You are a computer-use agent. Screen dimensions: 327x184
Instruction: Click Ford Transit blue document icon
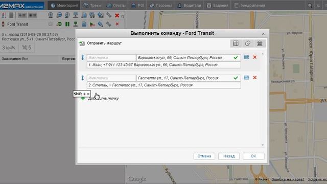pyautogui.click(x=84, y=24)
